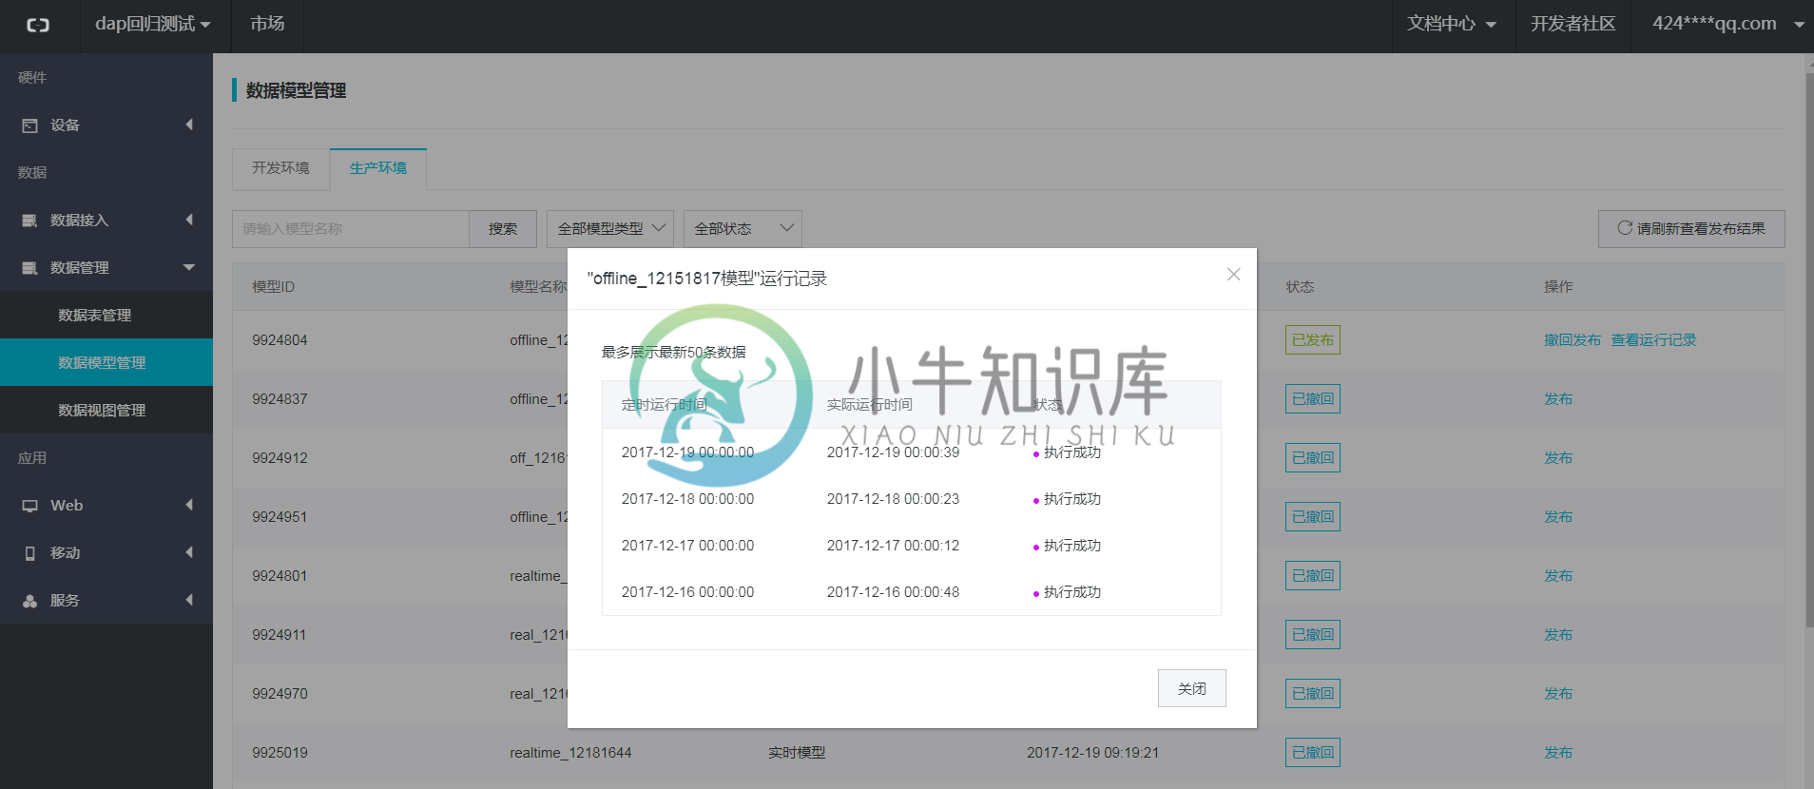The height and width of the screenshot is (789, 1814).
Task: Open 数据表管理 in sidebar
Action: point(106,315)
